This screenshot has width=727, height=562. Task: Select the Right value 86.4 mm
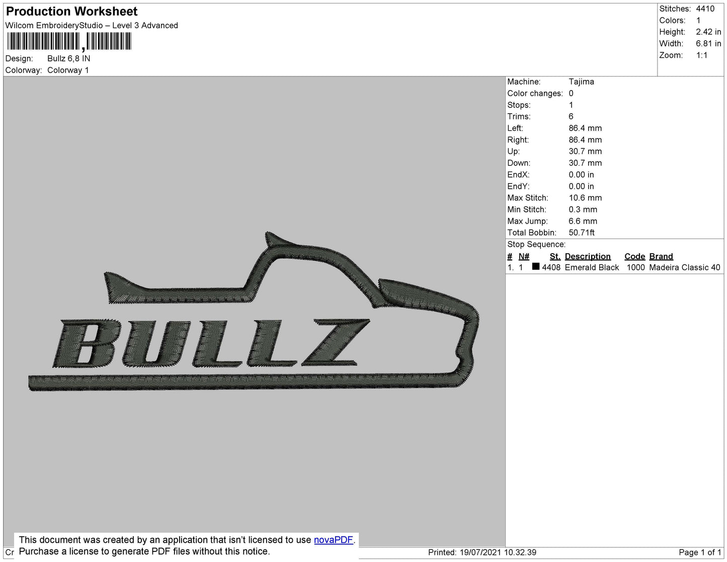585,139
